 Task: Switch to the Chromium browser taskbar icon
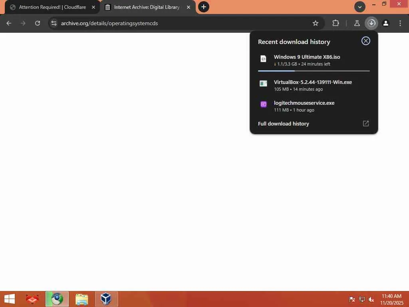[x=57, y=299]
